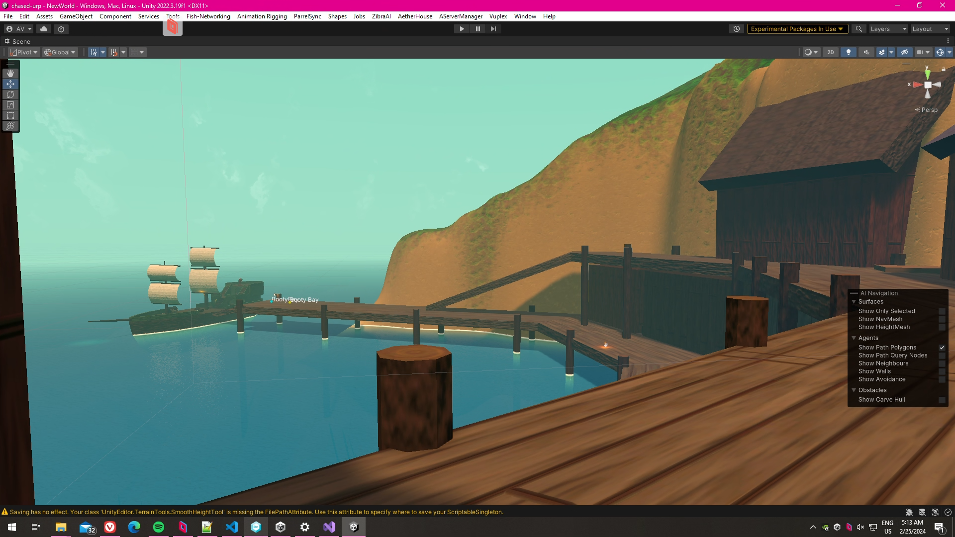The width and height of the screenshot is (955, 537).
Task: Open Unity cloud services icon
Action: click(44, 29)
